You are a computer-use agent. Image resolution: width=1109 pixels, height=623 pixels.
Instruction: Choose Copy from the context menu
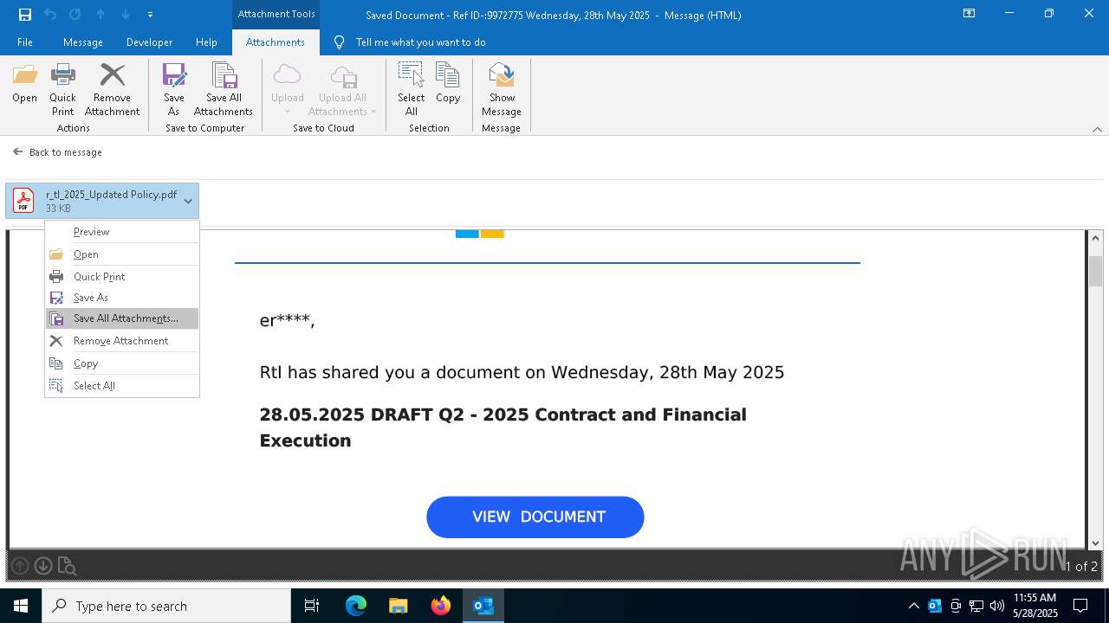122,363
